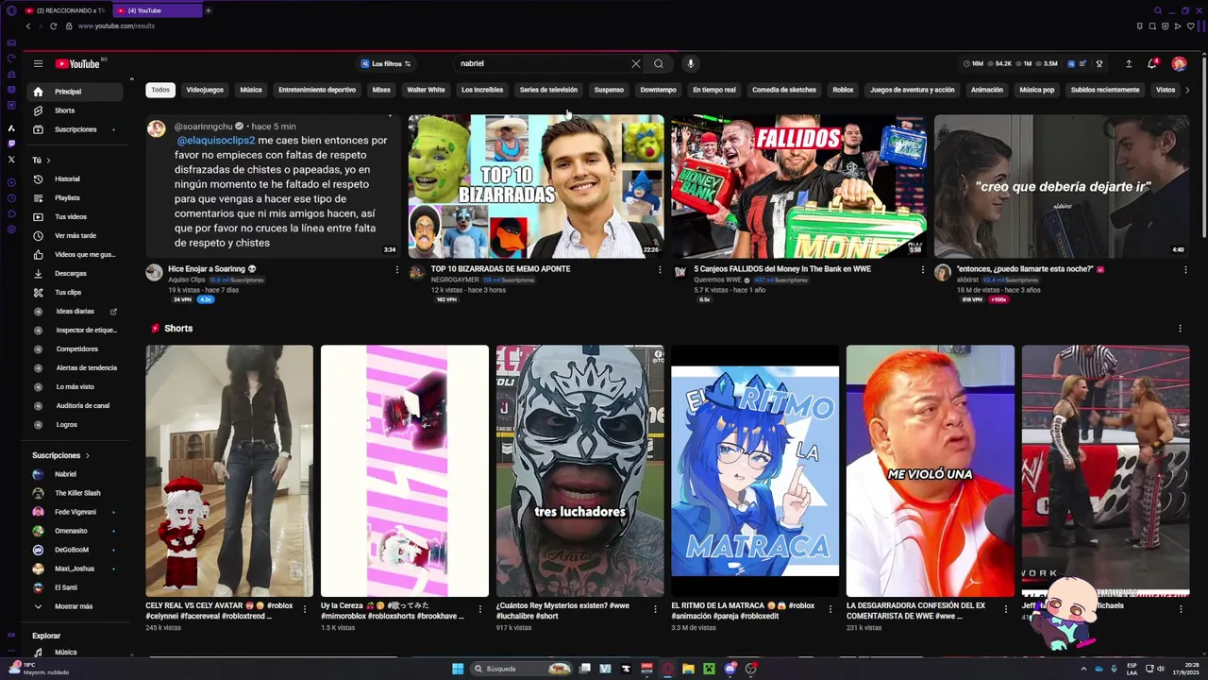Image resolution: width=1208 pixels, height=680 pixels.
Task: Open the account avatar menu
Action: pos(1179,63)
